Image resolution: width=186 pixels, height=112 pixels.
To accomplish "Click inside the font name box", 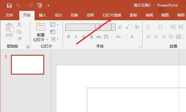I will [x=80, y=27].
